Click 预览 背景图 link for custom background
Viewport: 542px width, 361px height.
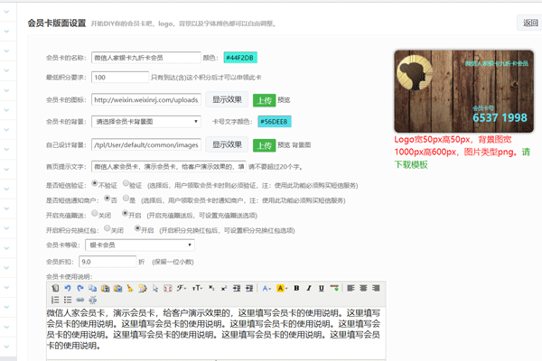[x=294, y=145]
